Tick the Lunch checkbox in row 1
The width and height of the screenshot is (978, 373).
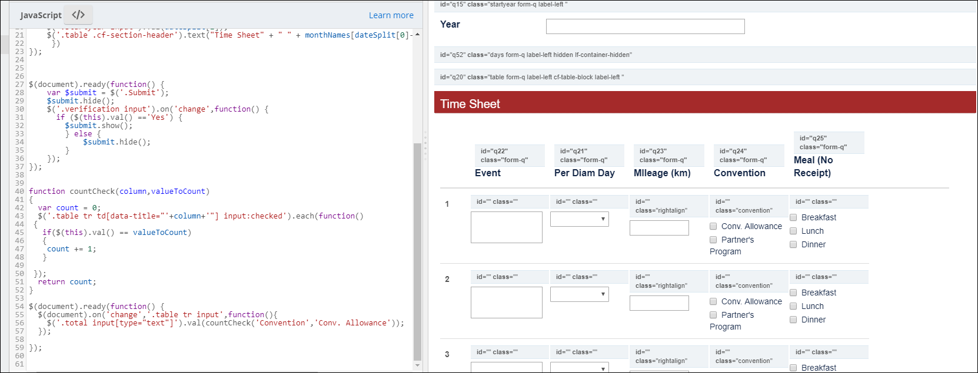pyautogui.click(x=793, y=231)
